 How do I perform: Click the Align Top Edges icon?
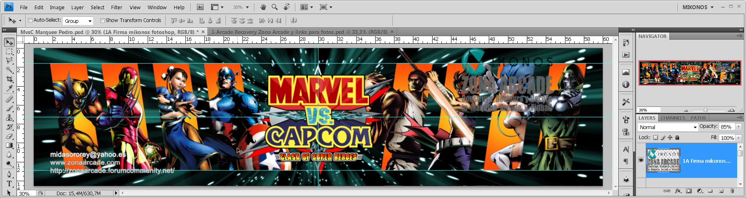point(174,20)
